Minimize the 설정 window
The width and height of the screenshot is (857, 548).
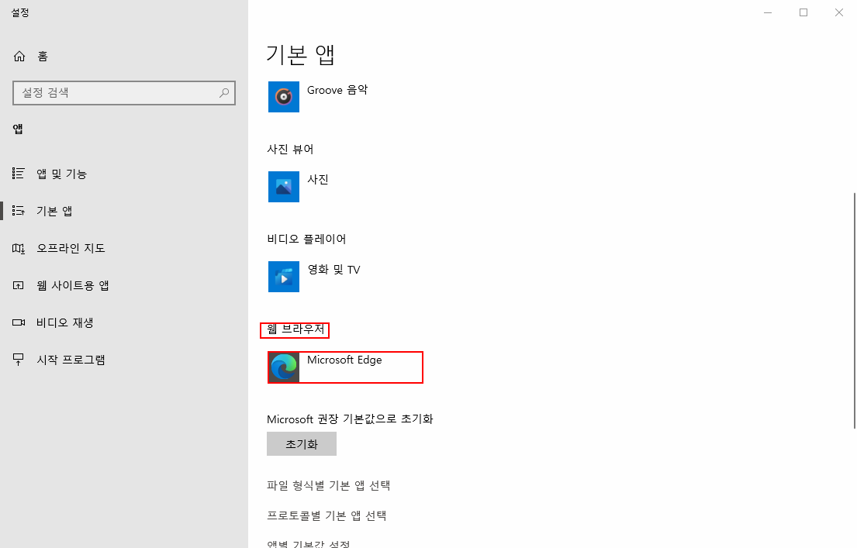(768, 12)
